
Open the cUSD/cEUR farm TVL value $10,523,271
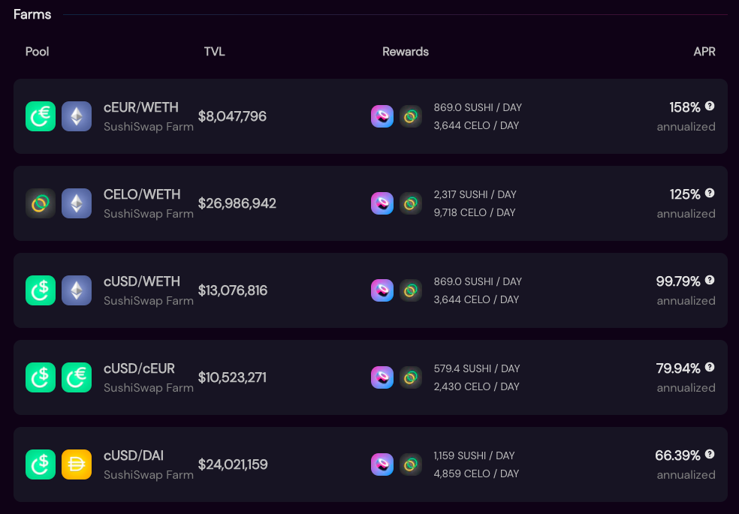(x=232, y=377)
